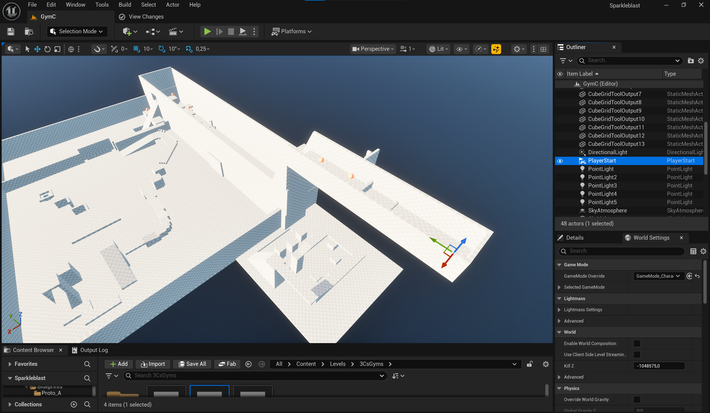The image size is (710, 413).
Task: Toggle PlayerStart visibility eye icon
Action: pyautogui.click(x=560, y=161)
